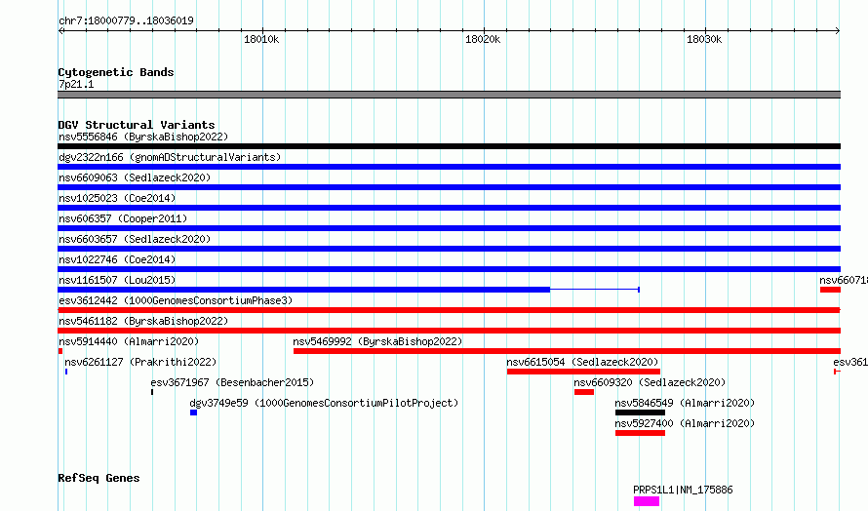Click the magenta PRPS1L1 gene block
This screenshot has height=511, width=868.
pos(647,501)
